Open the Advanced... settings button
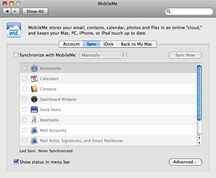Screen dimensions: 216x178 [185, 162]
